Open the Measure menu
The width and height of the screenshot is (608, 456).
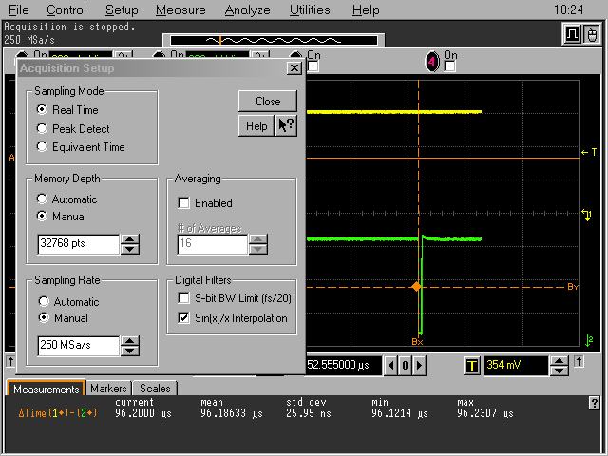pyautogui.click(x=180, y=10)
